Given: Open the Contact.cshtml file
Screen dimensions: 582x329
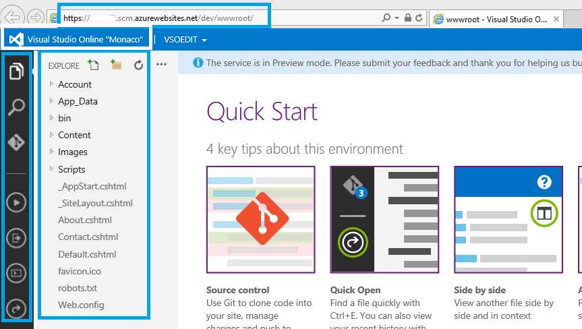Looking at the screenshot, I should (x=88, y=237).
